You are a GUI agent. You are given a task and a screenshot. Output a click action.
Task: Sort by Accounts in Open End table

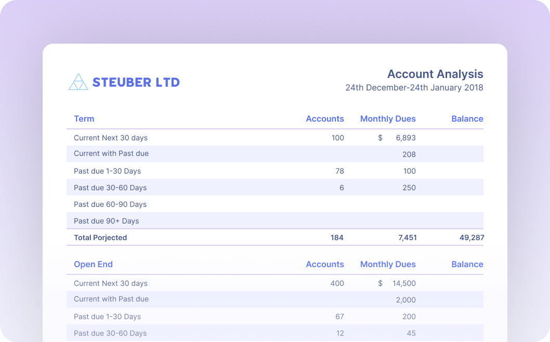click(324, 264)
